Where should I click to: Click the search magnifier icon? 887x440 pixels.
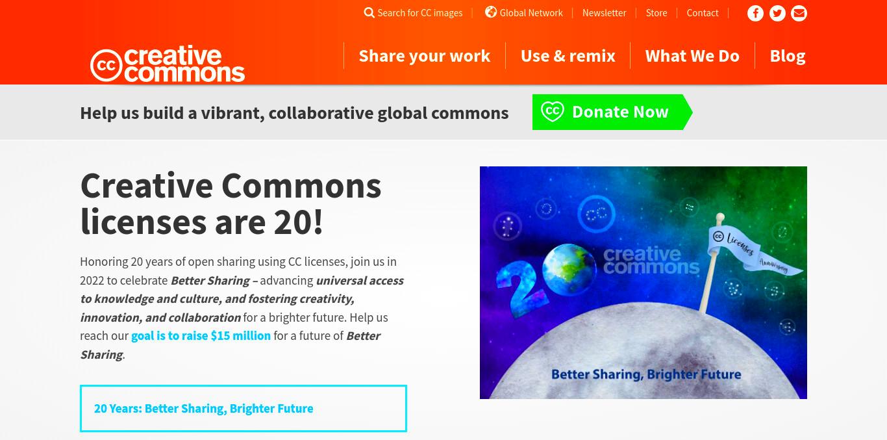pos(369,13)
